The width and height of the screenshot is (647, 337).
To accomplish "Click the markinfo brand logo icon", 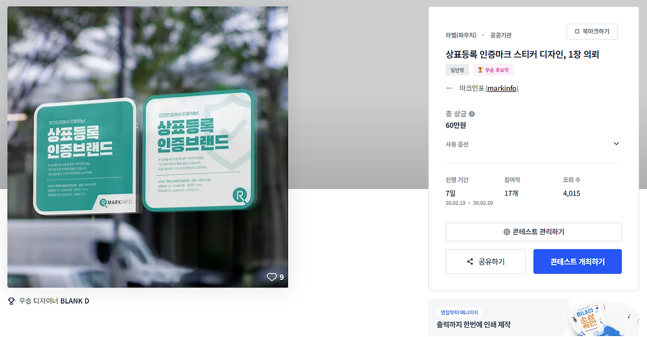I will (450, 88).
